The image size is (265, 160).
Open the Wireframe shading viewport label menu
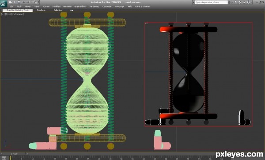click(18, 15)
